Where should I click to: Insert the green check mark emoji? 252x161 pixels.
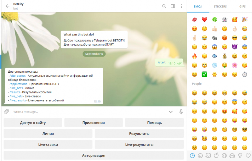(x=204, y=74)
